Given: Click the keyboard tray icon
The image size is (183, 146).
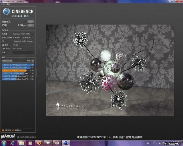Looking at the screenshot, I should coord(148,143).
